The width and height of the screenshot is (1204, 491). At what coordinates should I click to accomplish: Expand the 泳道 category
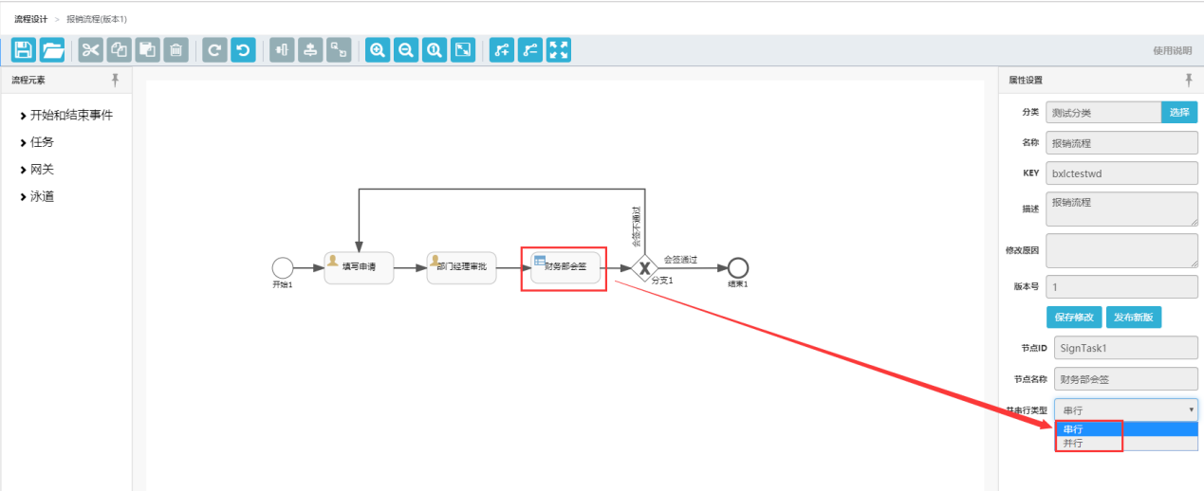[x=37, y=197]
